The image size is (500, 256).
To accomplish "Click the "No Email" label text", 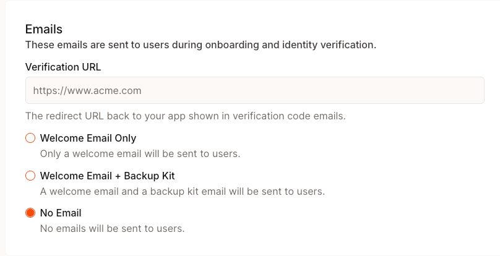I will (61, 213).
